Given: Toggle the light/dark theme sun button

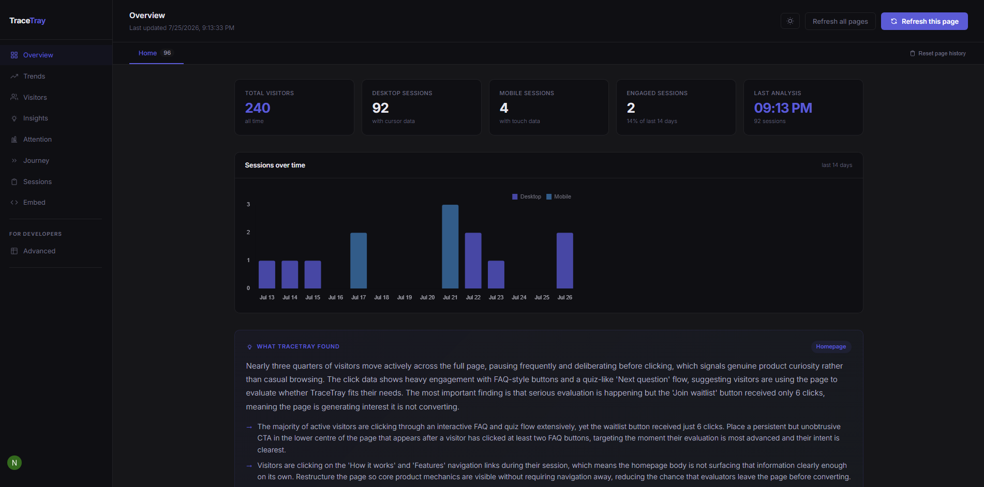Looking at the screenshot, I should (x=790, y=21).
